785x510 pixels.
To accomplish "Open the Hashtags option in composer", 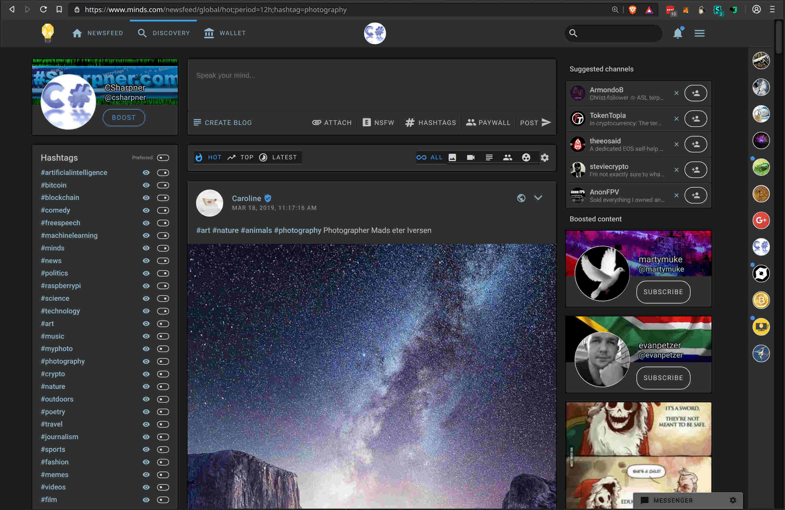I will (x=431, y=123).
